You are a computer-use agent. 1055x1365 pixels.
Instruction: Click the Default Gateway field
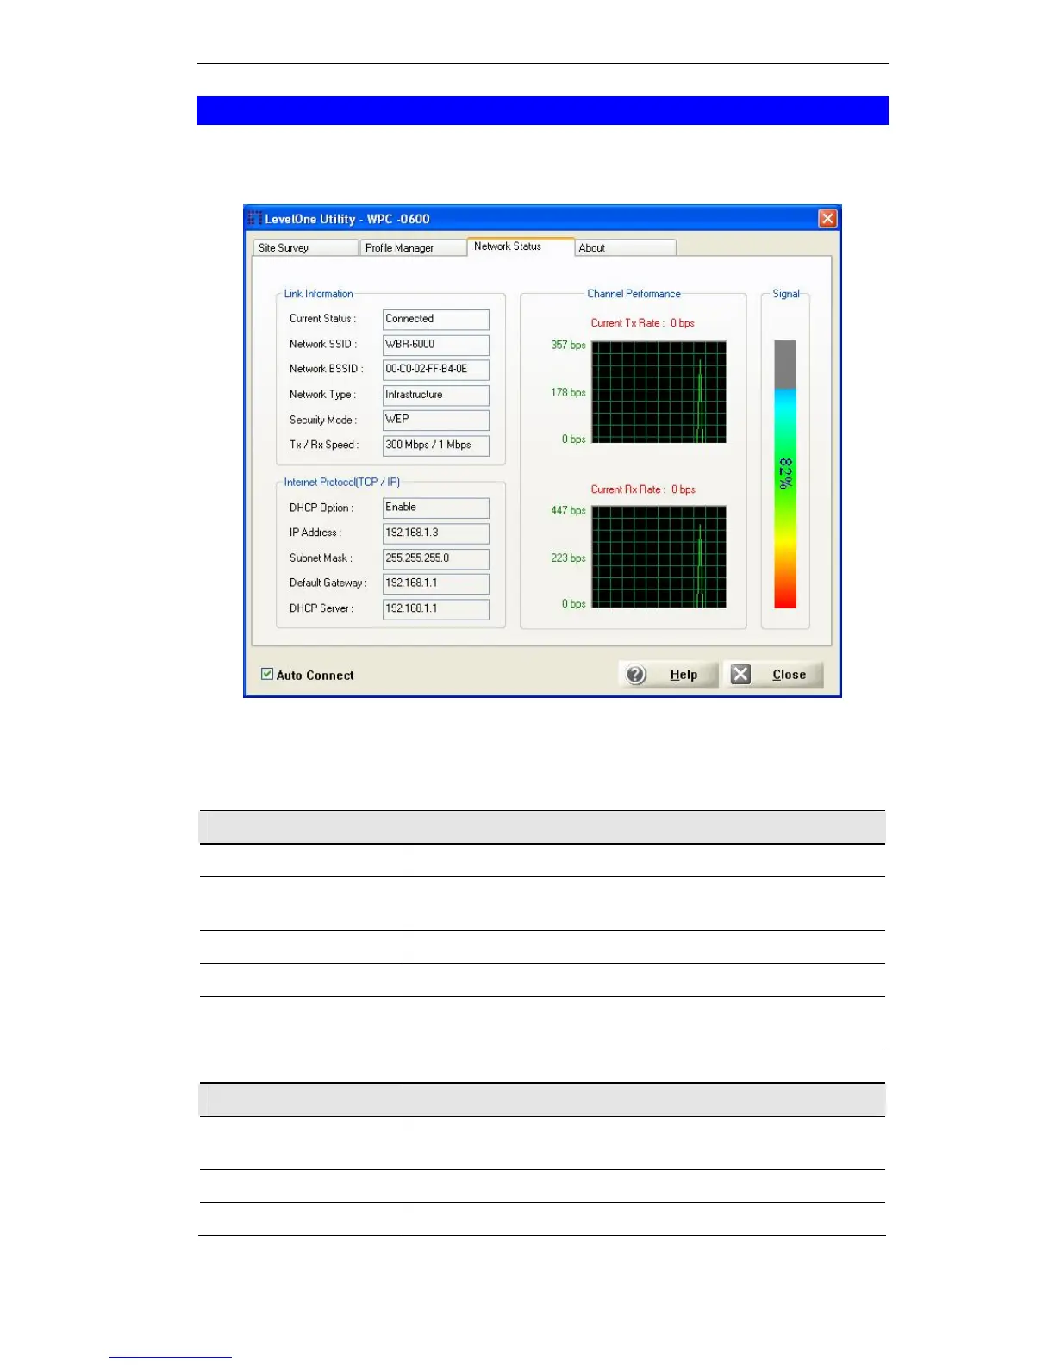click(x=436, y=584)
